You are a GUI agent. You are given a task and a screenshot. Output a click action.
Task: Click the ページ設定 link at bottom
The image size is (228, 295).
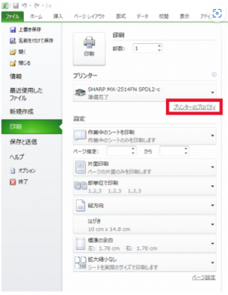click(204, 277)
